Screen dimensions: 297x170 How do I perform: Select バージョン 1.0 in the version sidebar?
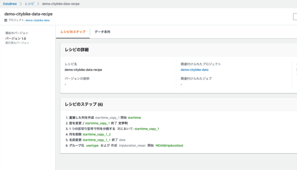(x=16, y=39)
